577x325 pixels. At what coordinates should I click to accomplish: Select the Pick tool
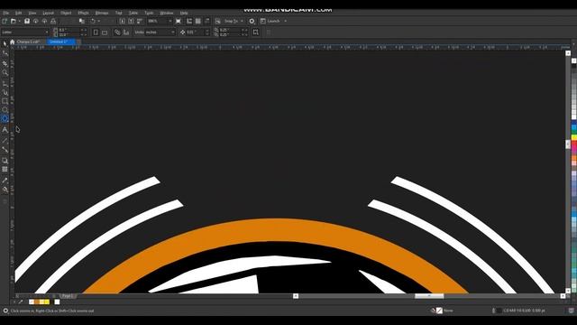click(5, 43)
